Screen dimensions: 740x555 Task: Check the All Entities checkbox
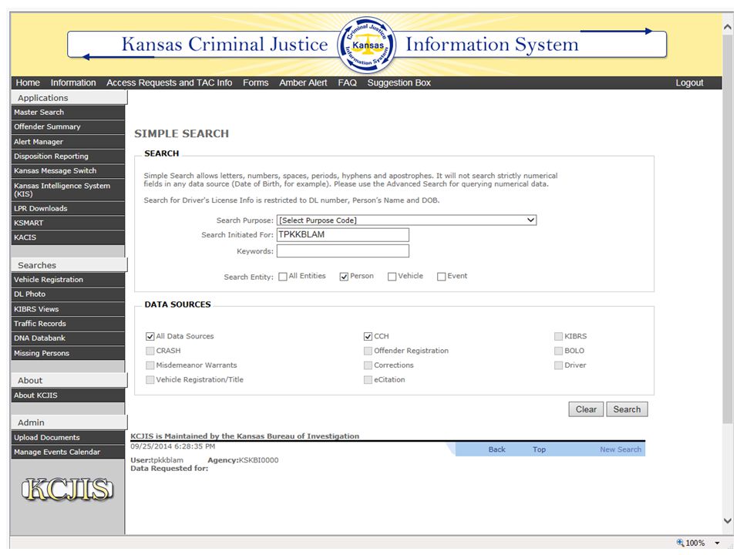[x=283, y=277]
